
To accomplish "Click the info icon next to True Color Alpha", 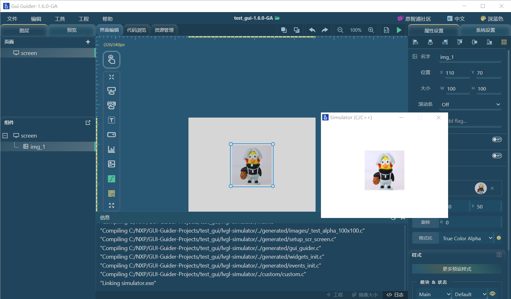I will 499,238.
